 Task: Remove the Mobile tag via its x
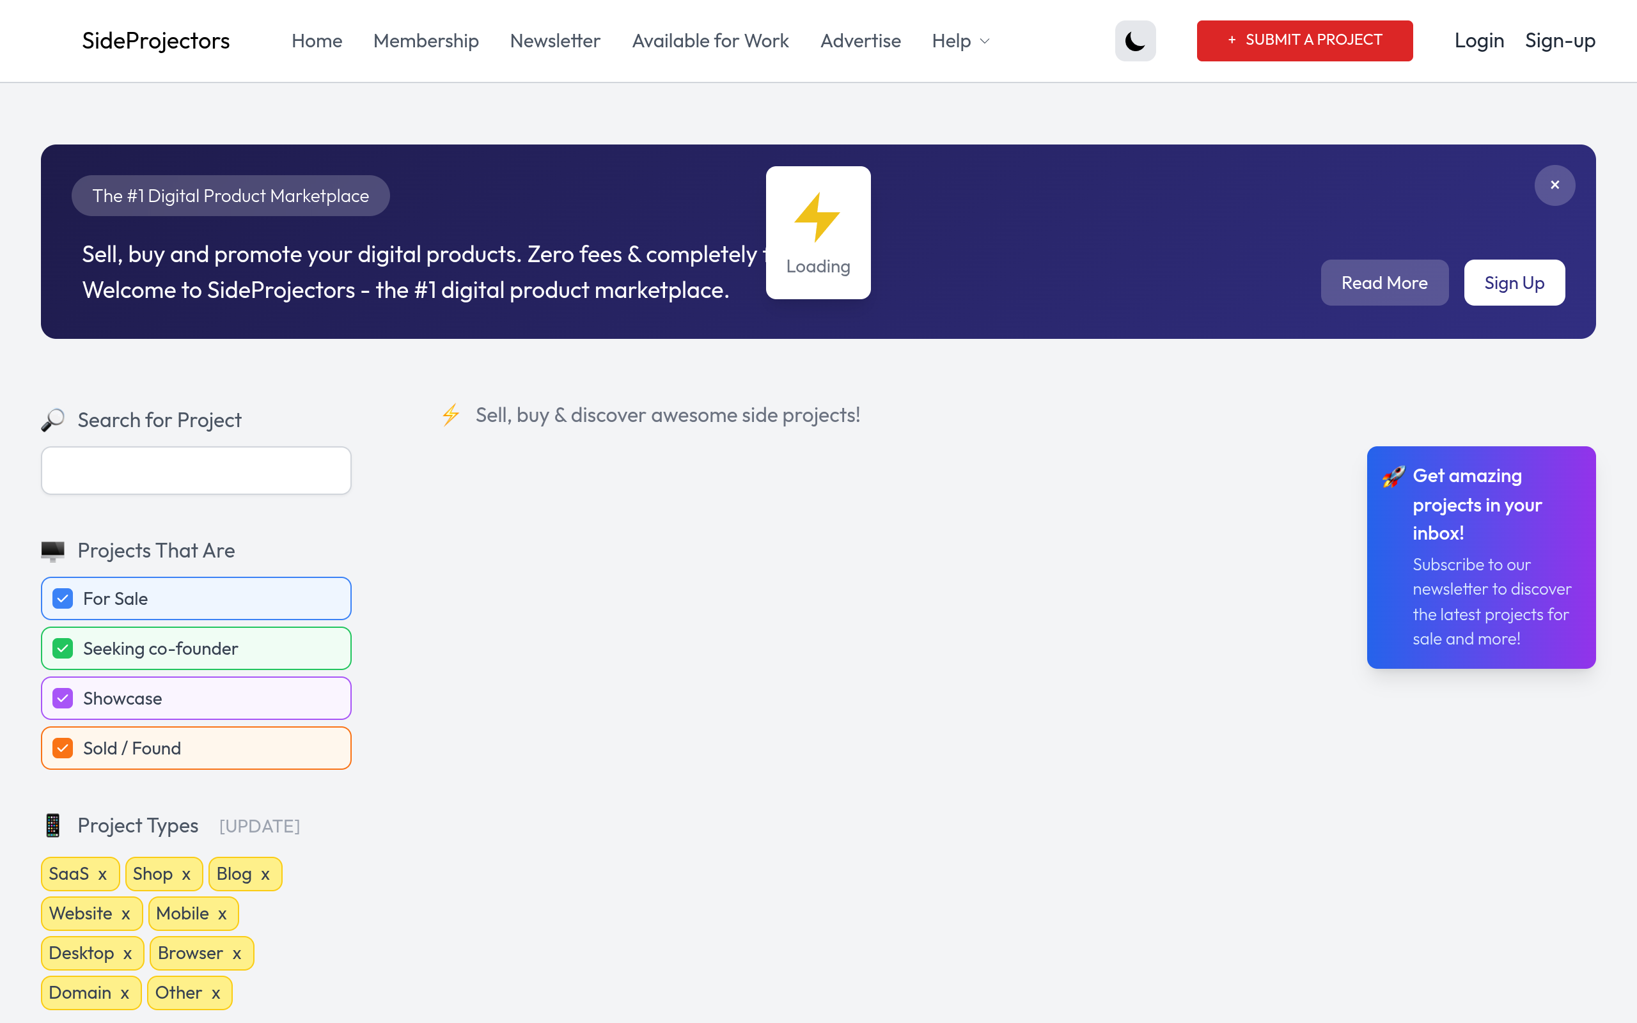tap(222, 915)
